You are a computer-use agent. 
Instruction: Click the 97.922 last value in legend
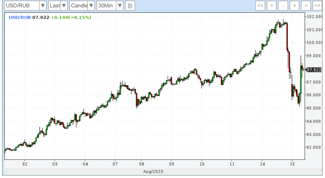pos(41,17)
